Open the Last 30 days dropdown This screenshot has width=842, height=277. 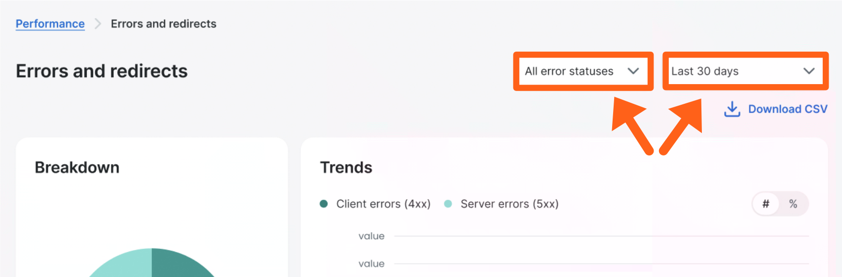pyautogui.click(x=705, y=71)
